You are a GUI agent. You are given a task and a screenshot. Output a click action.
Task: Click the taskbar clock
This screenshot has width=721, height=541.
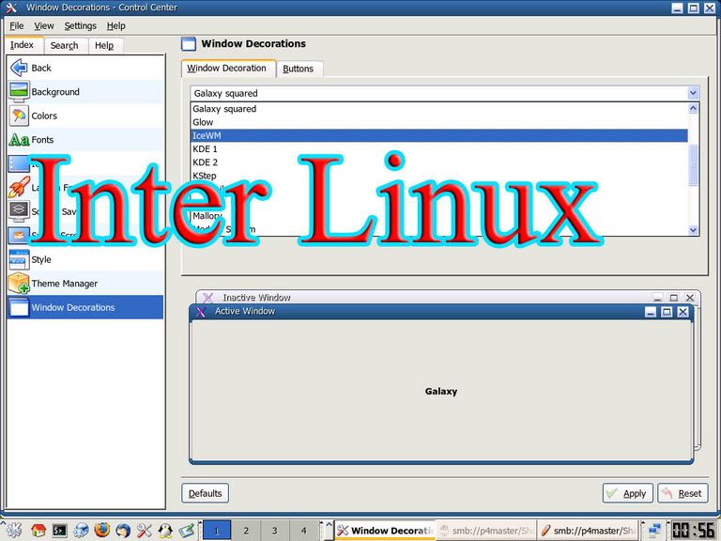693,531
